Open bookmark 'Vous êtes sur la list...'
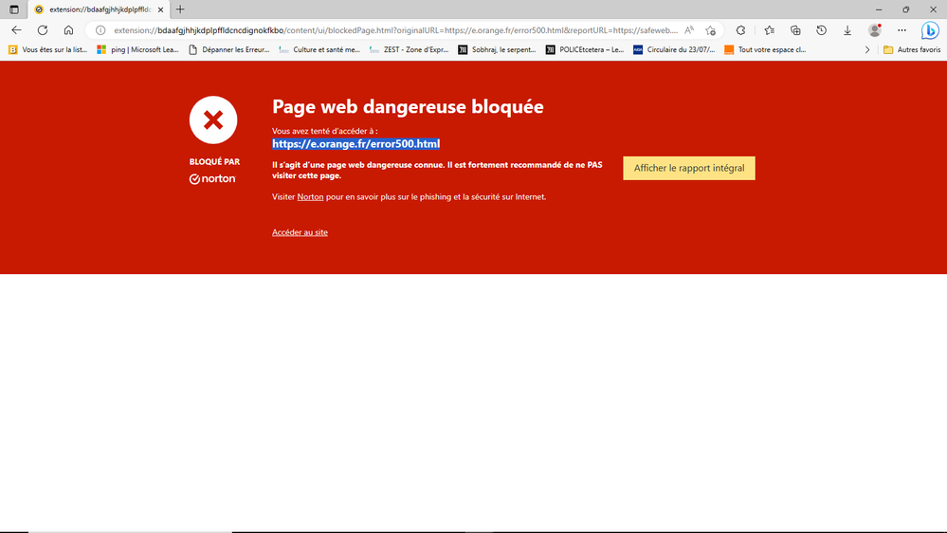Image resolution: width=947 pixels, height=533 pixels. point(47,49)
